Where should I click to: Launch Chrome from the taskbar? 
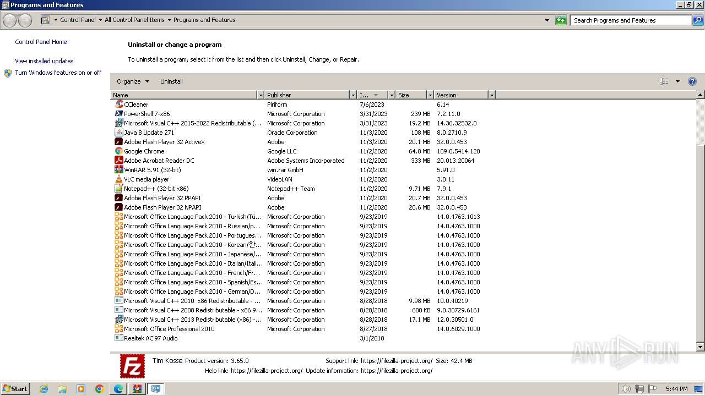click(x=100, y=389)
